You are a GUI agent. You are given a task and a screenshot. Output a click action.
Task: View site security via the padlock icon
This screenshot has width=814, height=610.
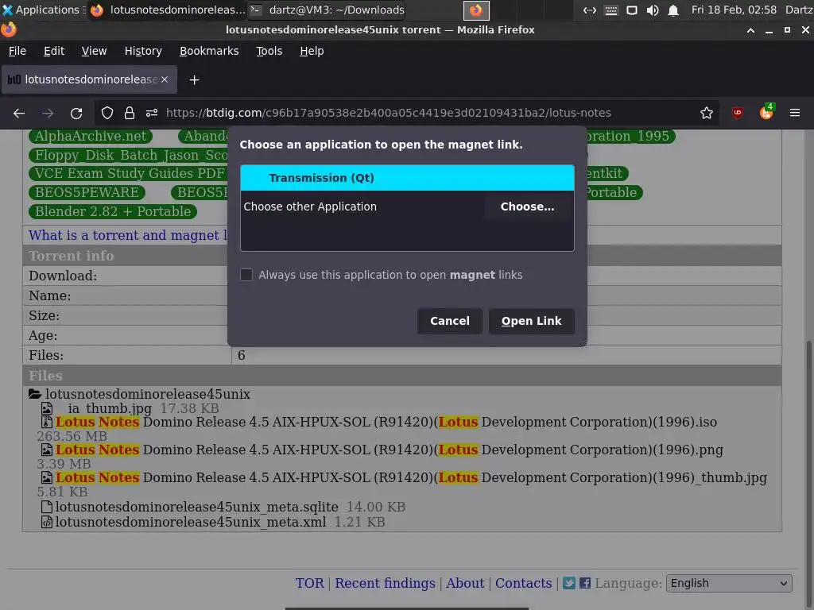[130, 113]
